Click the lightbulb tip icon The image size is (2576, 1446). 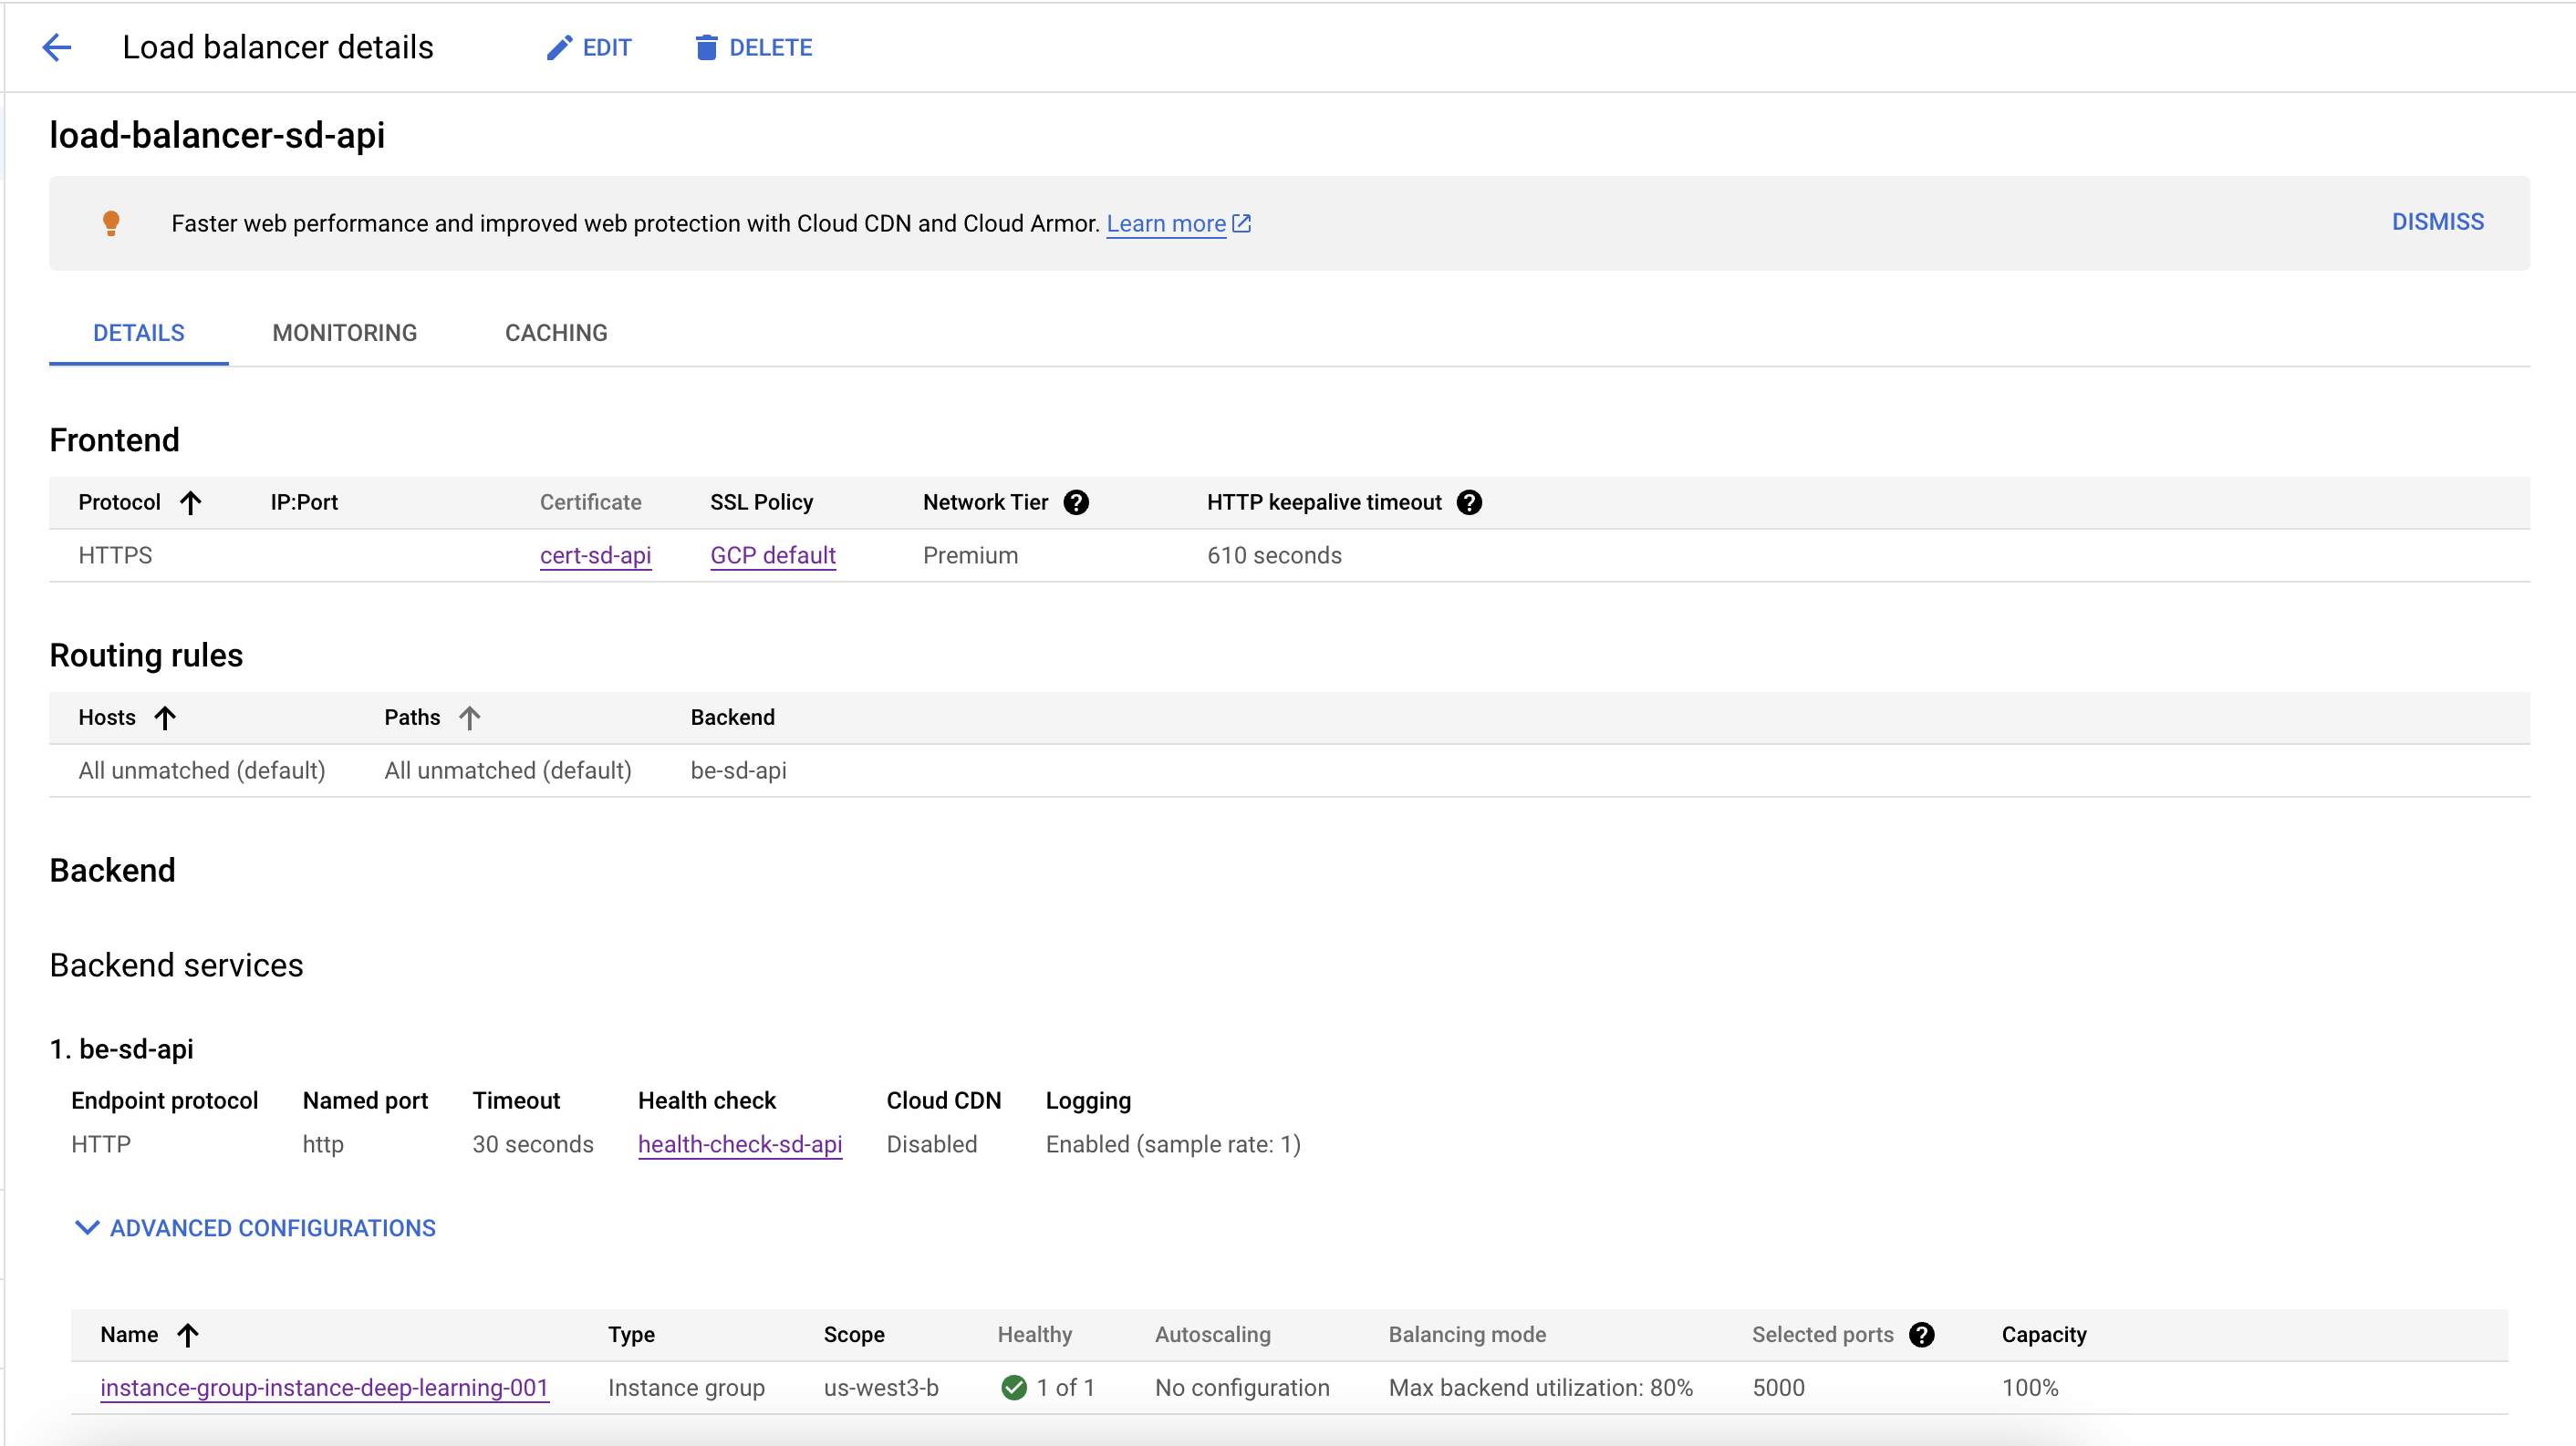tap(111, 222)
